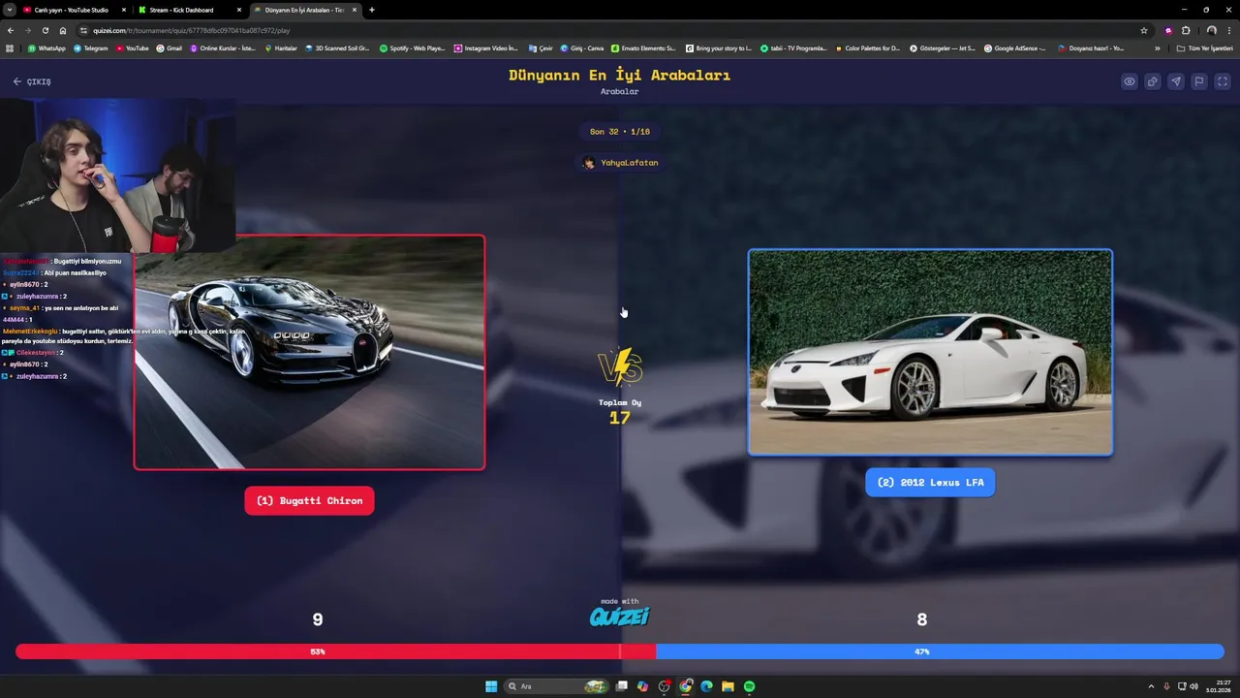The height and width of the screenshot is (698, 1240).
Task: Open the Tüm Yer İşaretleri folder
Action: 1205,48
